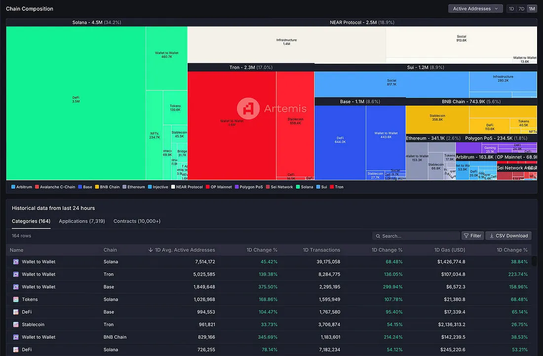This screenshot has height=356, width=543.
Task: Toggle Sei Network legend entry
Action: (x=279, y=187)
